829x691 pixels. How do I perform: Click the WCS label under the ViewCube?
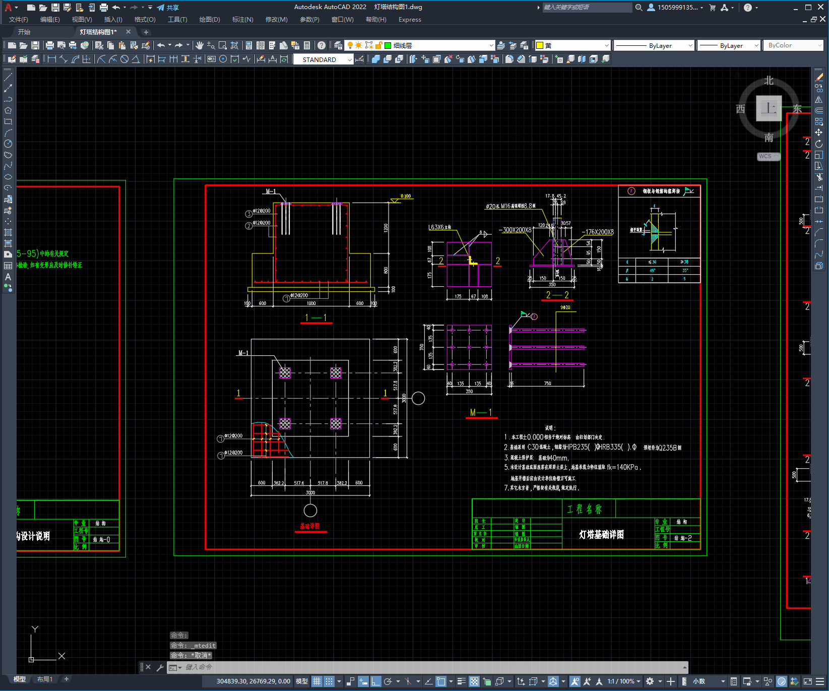(x=768, y=156)
